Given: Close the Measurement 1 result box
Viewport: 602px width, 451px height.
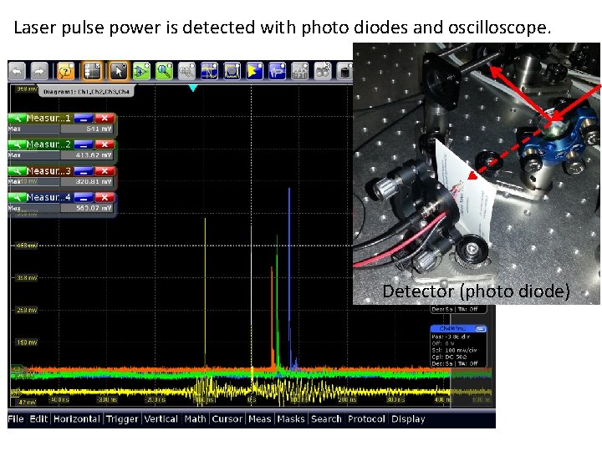Looking at the screenshot, I should click(105, 118).
